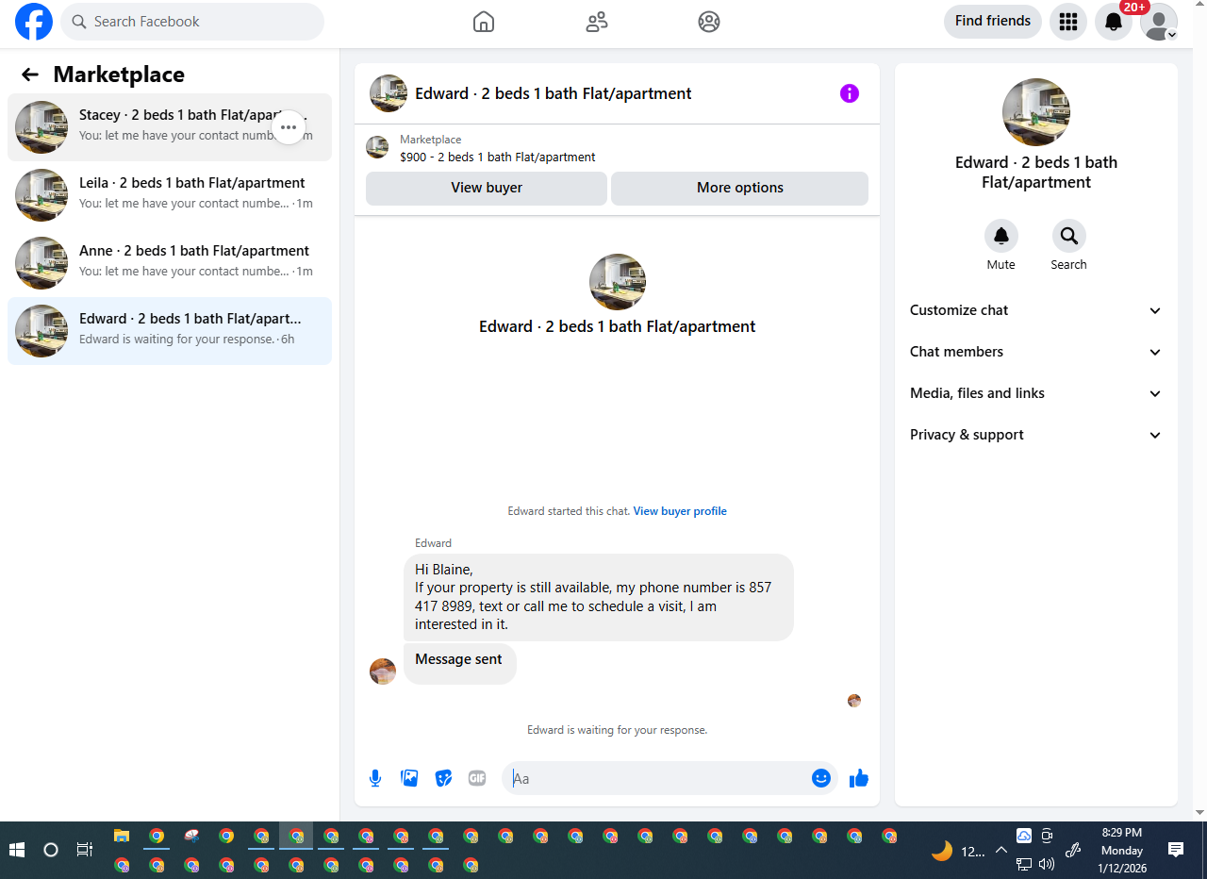Click the small seen-receipt avatar below the messages

coord(854,701)
